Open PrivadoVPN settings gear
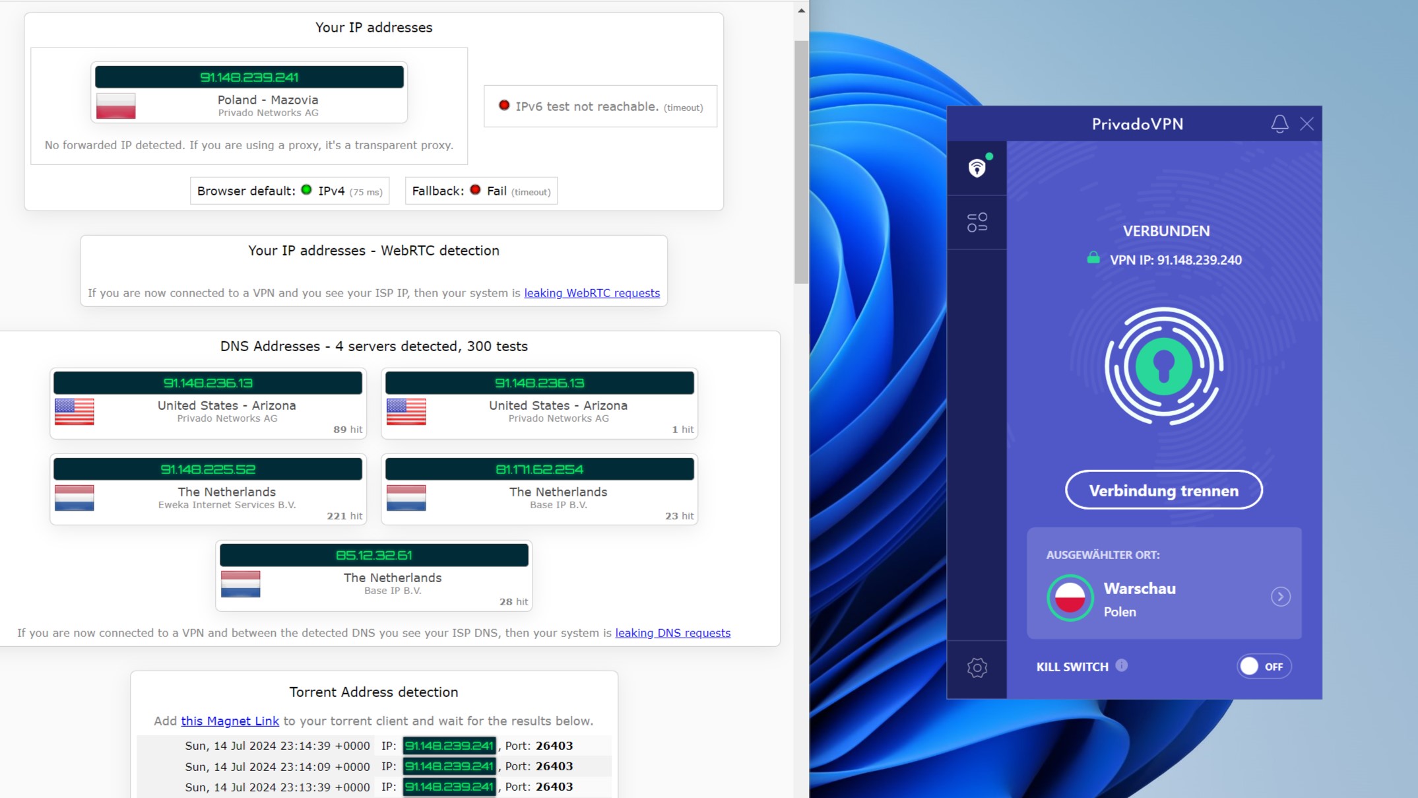 tap(977, 667)
